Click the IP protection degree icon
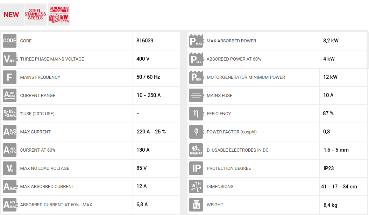The width and height of the screenshot is (369, 215). 196,168
